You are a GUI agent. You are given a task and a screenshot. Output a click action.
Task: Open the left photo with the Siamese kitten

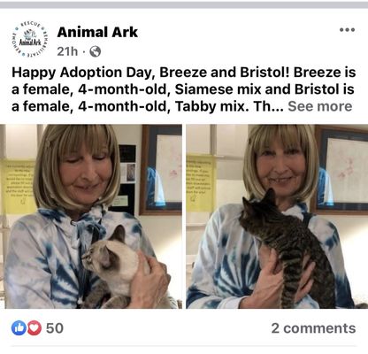tap(91, 217)
